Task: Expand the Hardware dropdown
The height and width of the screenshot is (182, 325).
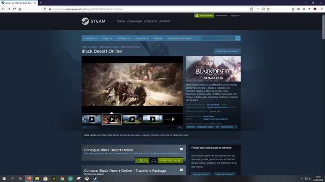Action: [142, 38]
